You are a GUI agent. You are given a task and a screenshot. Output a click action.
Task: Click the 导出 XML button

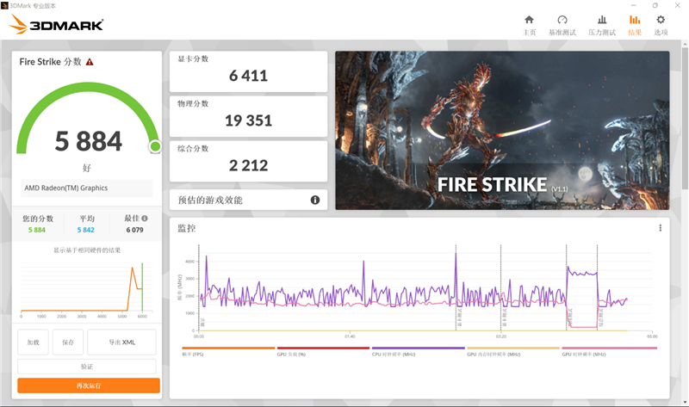coord(121,342)
